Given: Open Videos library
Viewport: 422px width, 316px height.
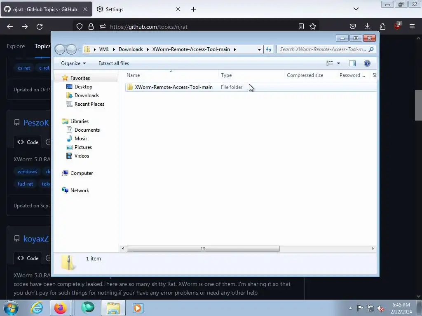Looking at the screenshot, I should 82,156.
